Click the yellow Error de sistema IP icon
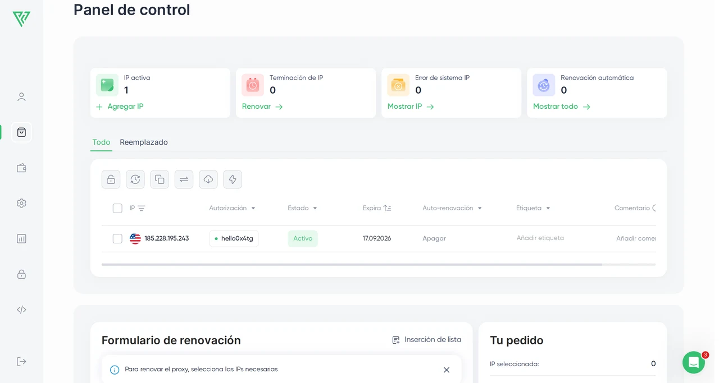 tap(398, 85)
